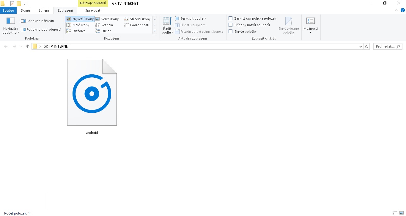Click the GR TV INTERNET breadcrumb
406x216 pixels.
(x=57, y=46)
